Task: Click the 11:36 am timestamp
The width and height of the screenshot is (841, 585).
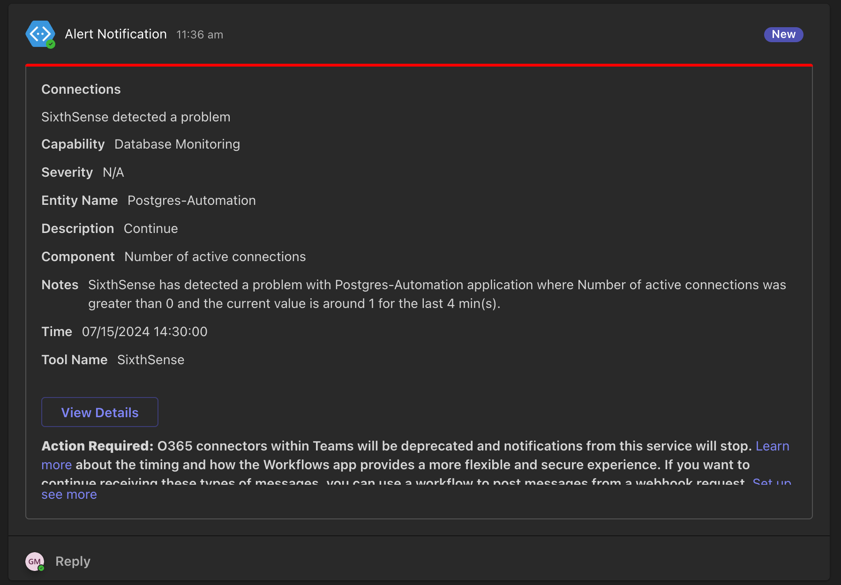Action: tap(200, 35)
